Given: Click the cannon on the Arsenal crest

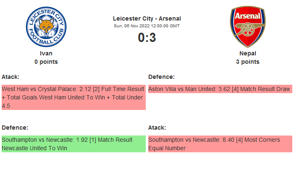Looking at the screenshot, I should [248, 30].
